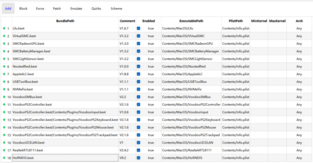Select row header number 6
The width and height of the screenshot is (313, 163).
click(6, 66)
